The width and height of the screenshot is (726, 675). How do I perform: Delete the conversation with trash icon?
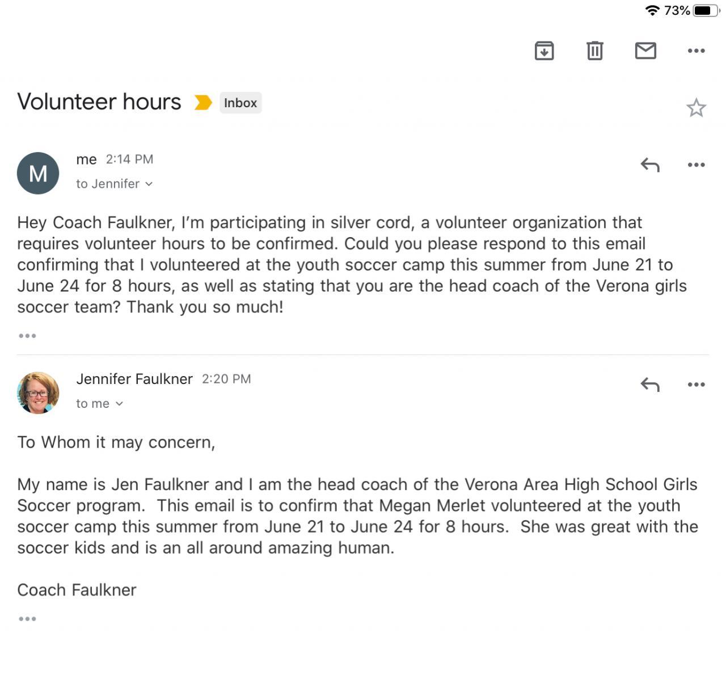tap(594, 51)
